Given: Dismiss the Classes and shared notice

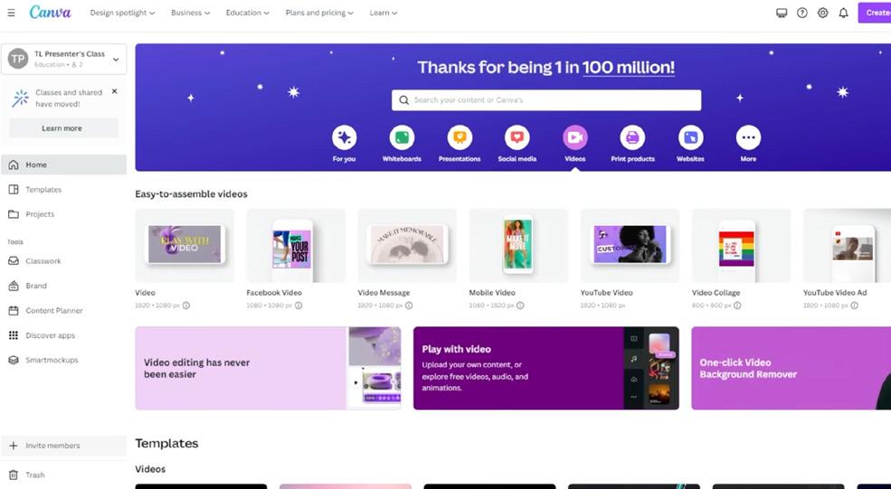Looking at the screenshot, I should (x=114, y=91).
